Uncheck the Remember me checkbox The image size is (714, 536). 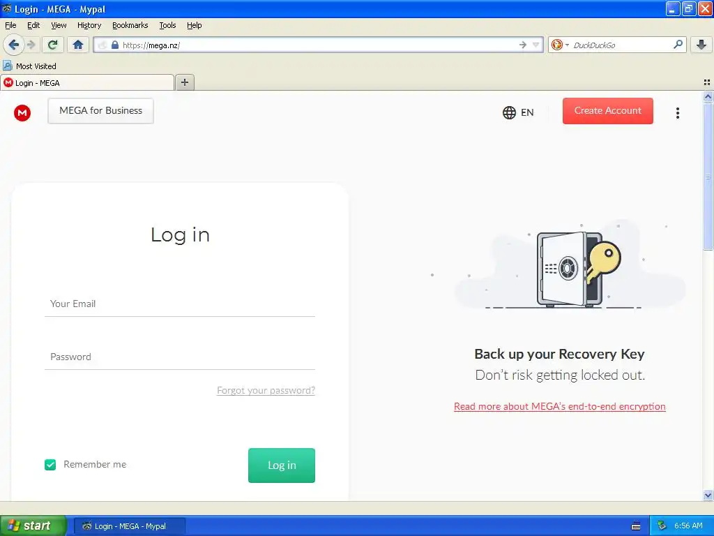tap(50, 464)
